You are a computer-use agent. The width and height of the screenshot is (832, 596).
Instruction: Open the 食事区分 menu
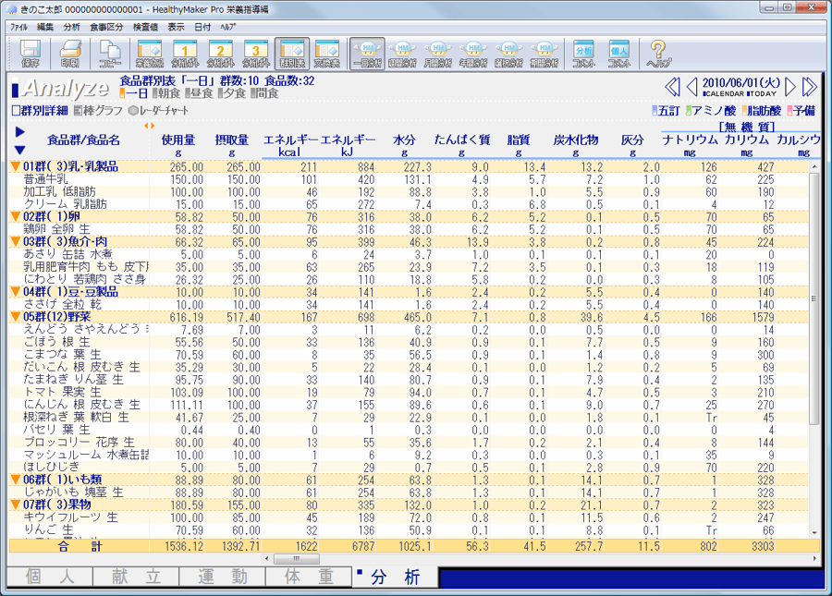point(106,27)
